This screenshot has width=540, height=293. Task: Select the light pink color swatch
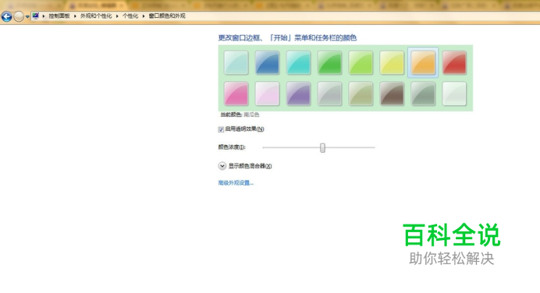pos(267,94)
